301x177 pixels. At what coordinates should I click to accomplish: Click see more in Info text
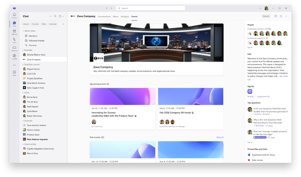coord(284,76)
